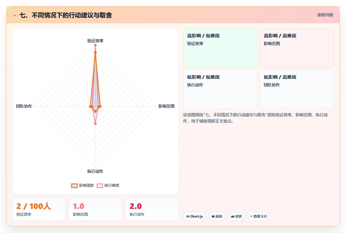Click the chart description paragraph text
The width and height of the screenshot is (346, 233).
click(x=255, y=118)
